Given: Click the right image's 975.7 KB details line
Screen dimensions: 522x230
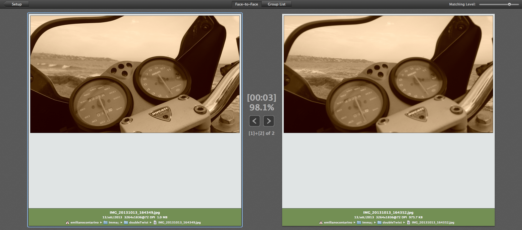Looking at the screenshot, I should (x=388, y=217).
